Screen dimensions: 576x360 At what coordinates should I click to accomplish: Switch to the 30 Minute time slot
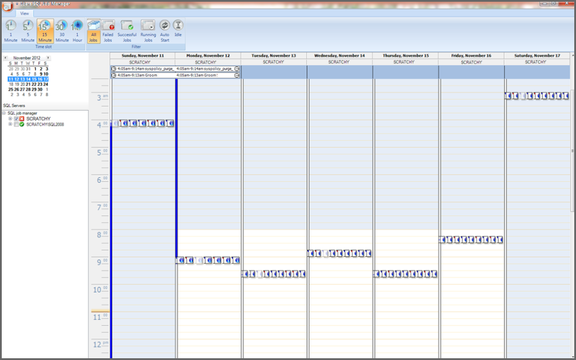pyautogui.click(x=61, y=28)
